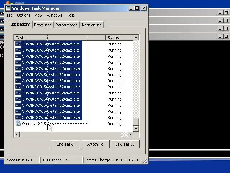Click the Switch To button
This screenshot has height=173, width=230.
[x=95, y=144]
